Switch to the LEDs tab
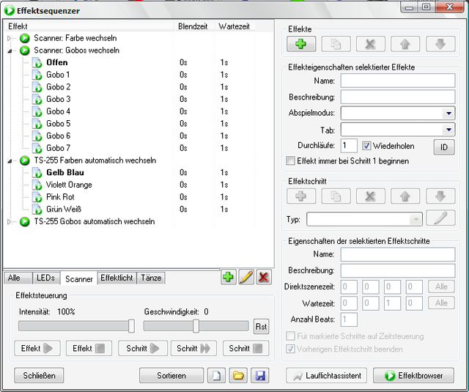This screenshot has height=392, width=469. [x=45, y=278]
